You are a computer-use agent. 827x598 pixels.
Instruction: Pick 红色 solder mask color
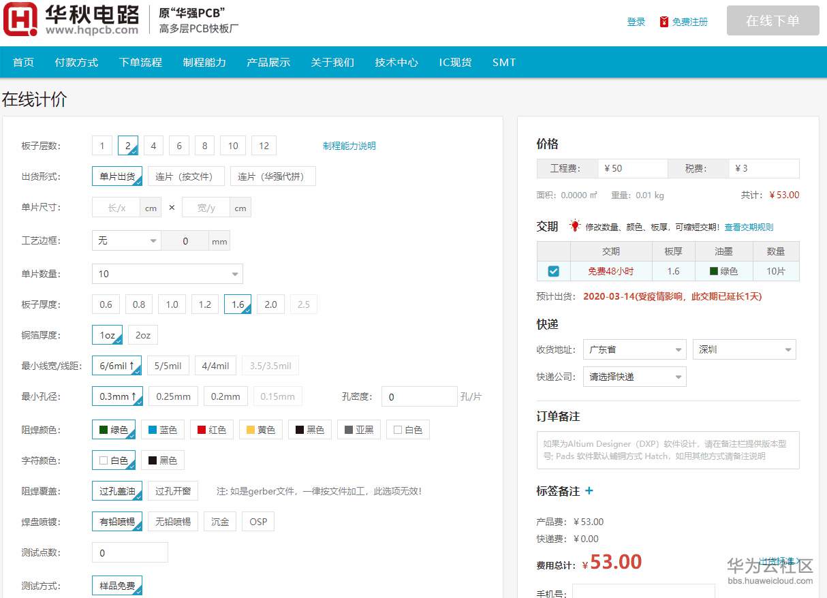tap(212, 430)
